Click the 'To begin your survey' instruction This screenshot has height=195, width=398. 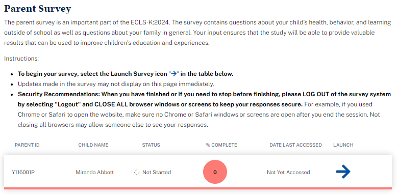[126, 74]
